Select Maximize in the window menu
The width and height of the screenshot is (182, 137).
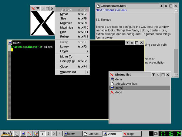click(72, 28)
